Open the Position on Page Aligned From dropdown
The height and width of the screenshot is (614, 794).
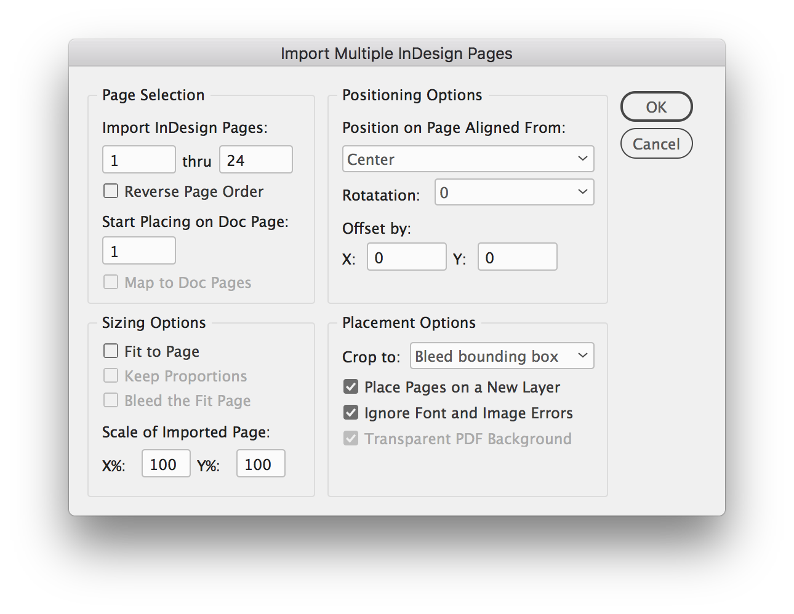pos(468,159)
